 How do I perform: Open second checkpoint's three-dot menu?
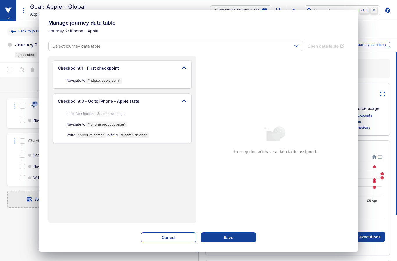[15, 141]
